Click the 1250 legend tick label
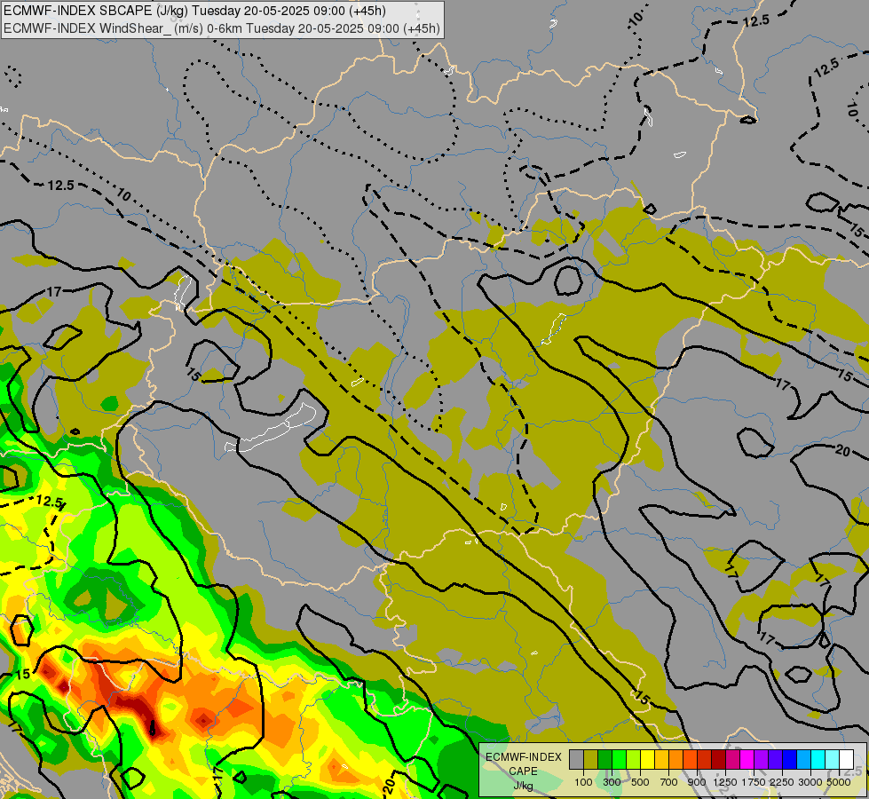The width and height of the screenshot is (869, 799). click(x=725, y=782)
